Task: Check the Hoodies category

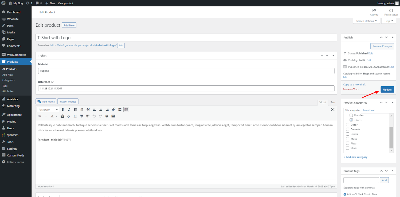Action: coord(351,115)
